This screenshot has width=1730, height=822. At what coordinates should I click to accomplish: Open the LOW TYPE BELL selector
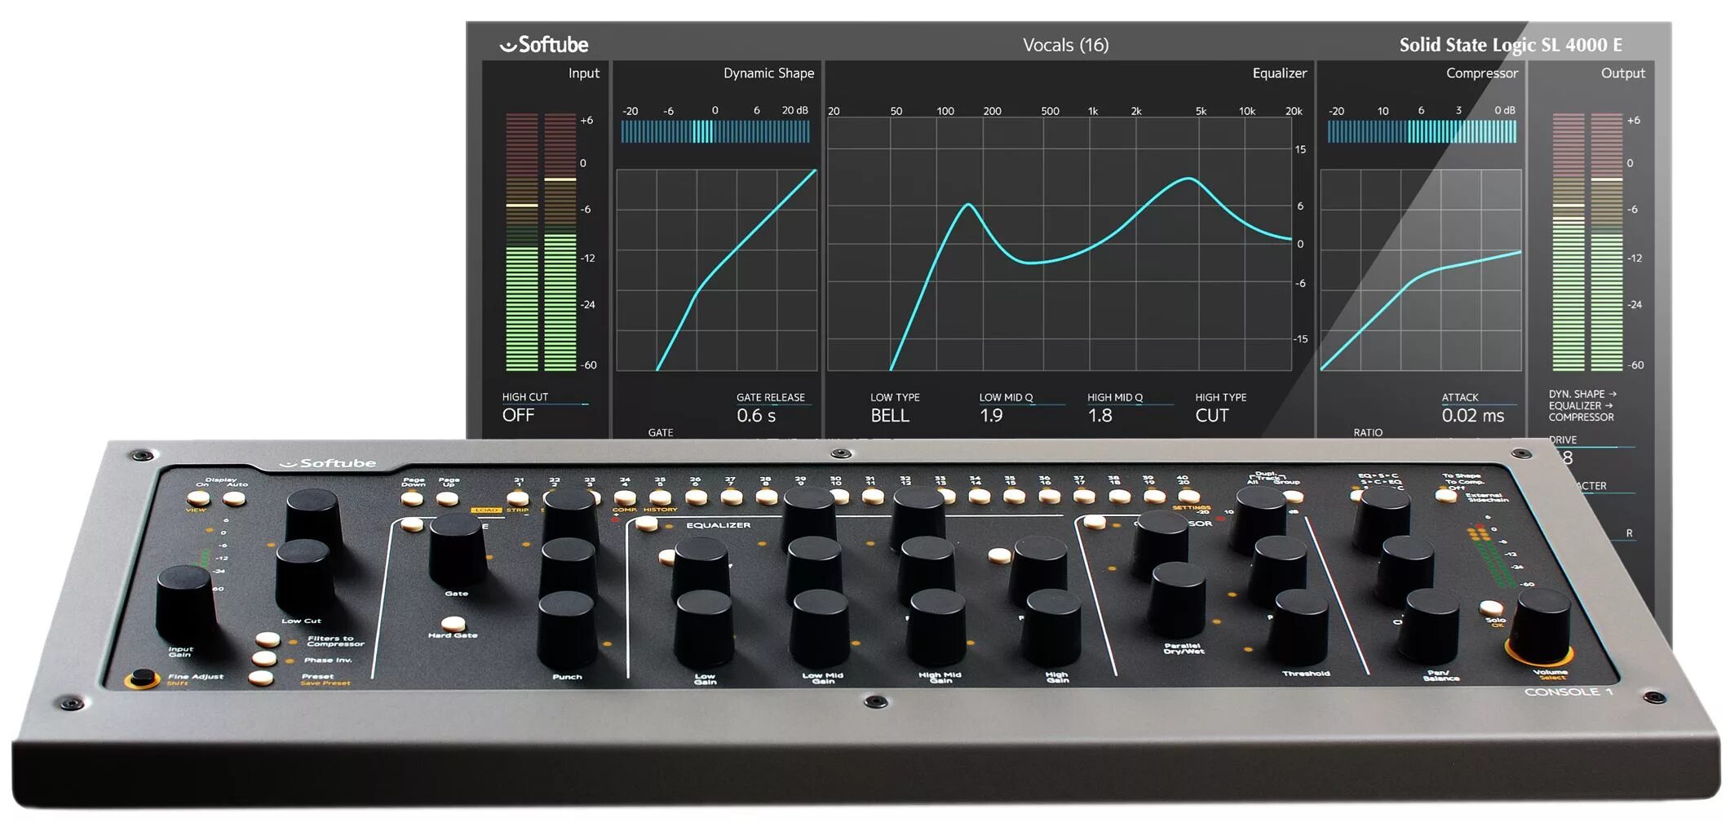[x=895, y=408]
